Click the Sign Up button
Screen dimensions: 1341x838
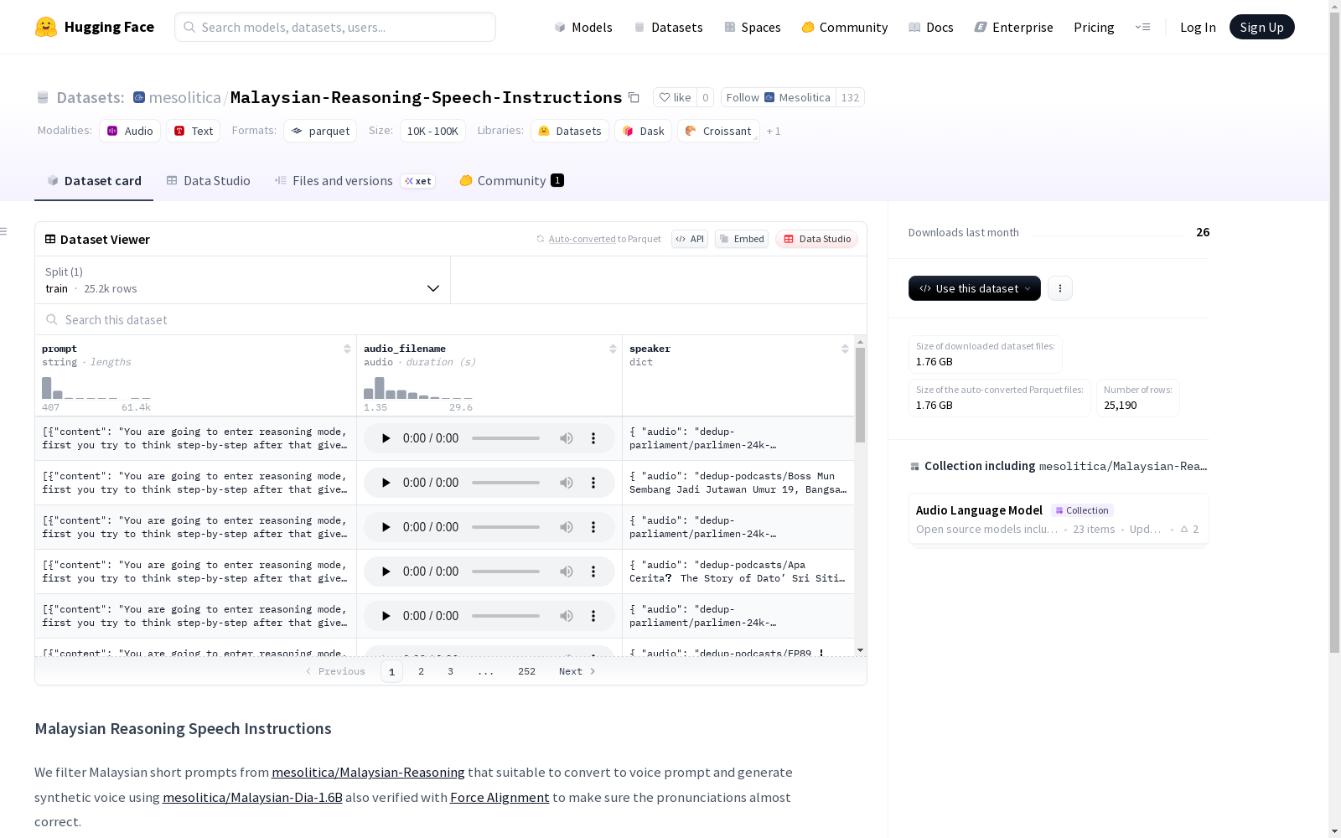pos(1262,27)
